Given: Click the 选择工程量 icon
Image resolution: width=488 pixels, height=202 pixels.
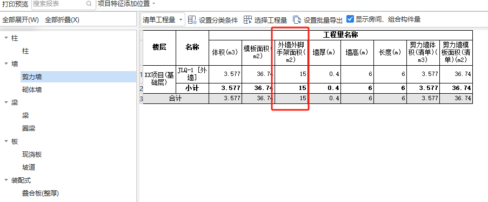Looking at the screenshot, I should click(248, 20).
